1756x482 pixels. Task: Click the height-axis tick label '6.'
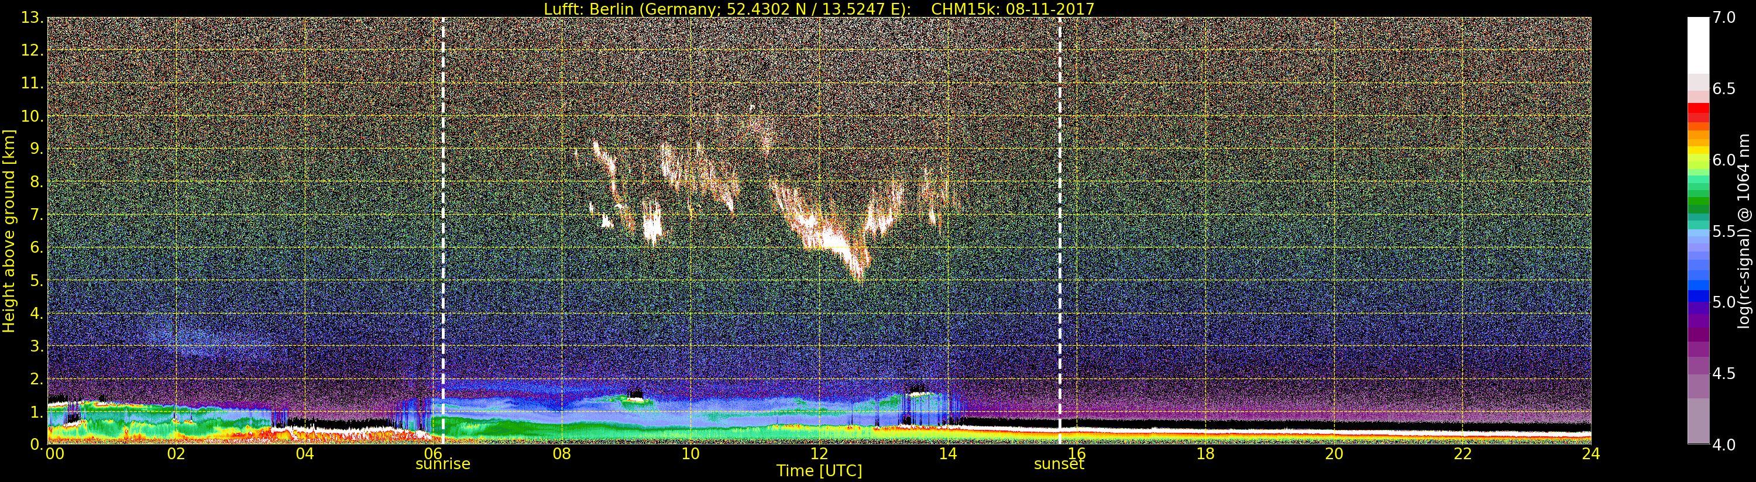point(37,247)
